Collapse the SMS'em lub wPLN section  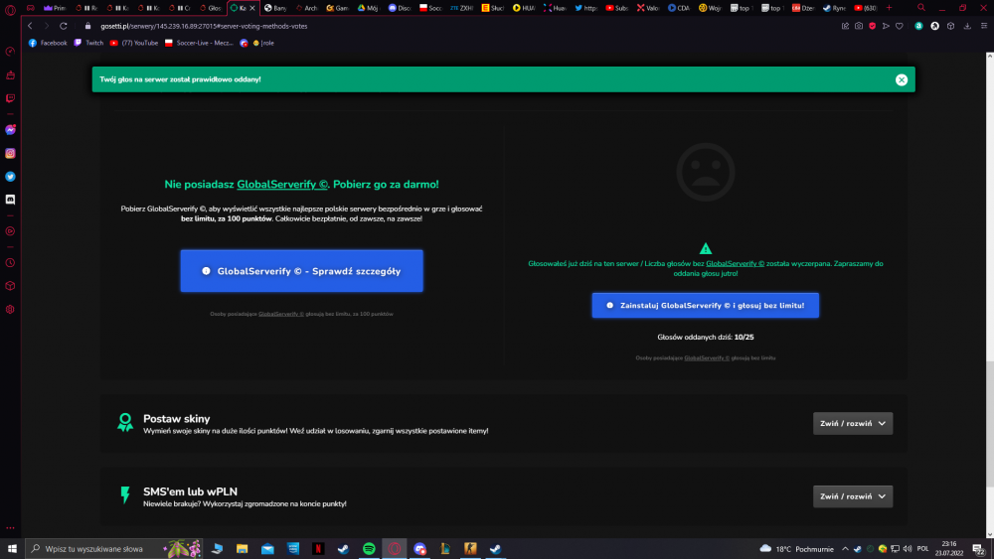853,496
